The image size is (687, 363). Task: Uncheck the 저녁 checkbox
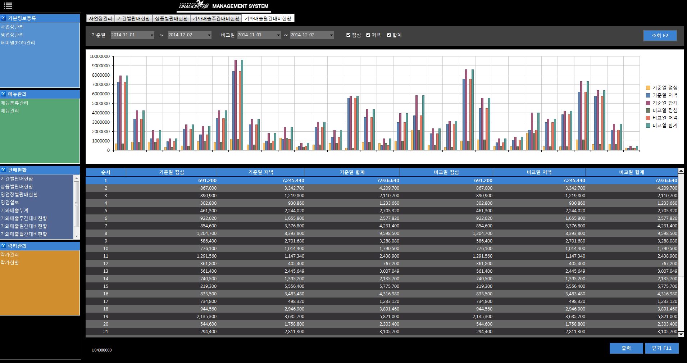(368, 35)
